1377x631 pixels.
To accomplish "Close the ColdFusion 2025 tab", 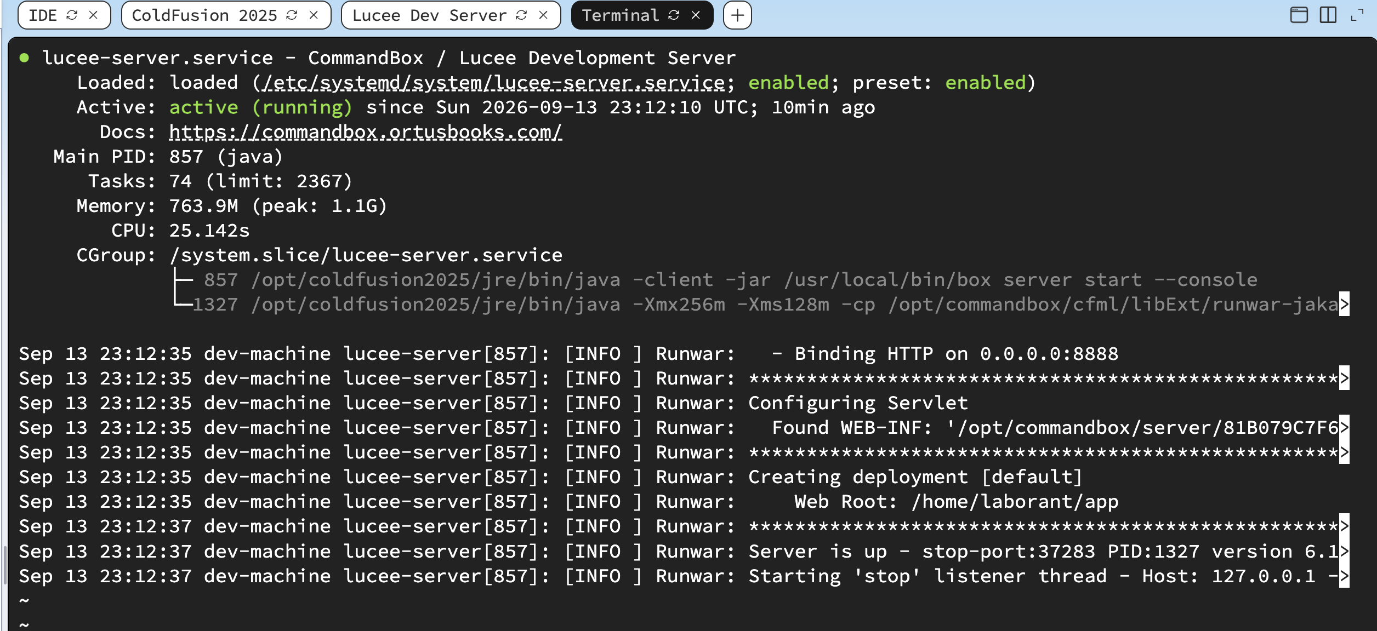I will click(314, 15).
